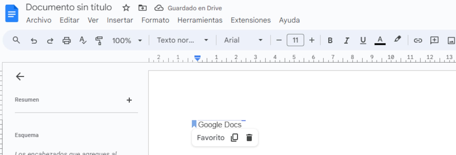This screenshot has height=155, width=456.
Task: Open the Formato menu
Action: [155, 20]
